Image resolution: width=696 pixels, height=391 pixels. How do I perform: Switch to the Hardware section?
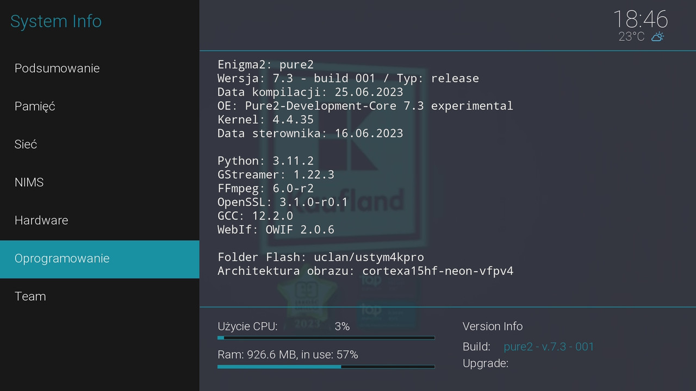pyautogui.click(x=100, y=220)
